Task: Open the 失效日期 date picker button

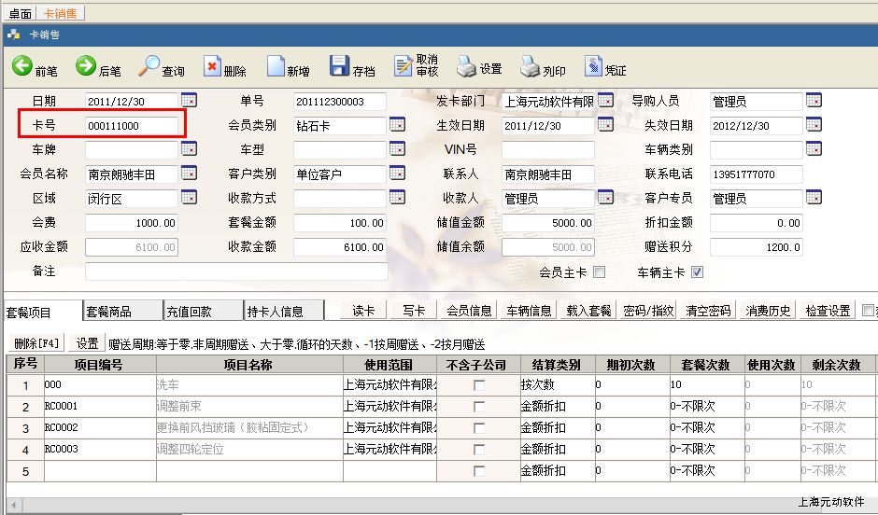Action: point(814,124)
